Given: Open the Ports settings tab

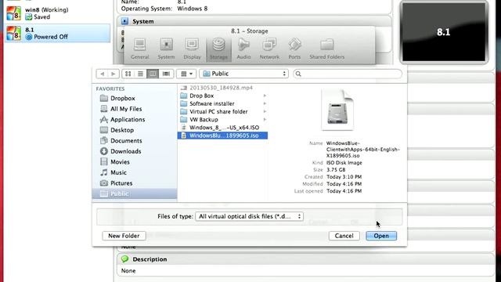Looking at the screenshot, I should pos(294,49).
